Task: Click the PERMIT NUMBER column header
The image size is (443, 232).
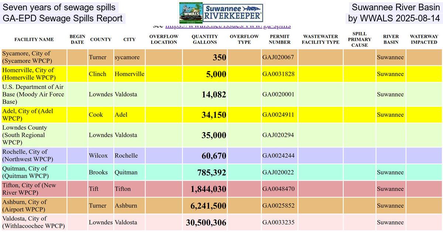Action: pyautogui.click(x=280, y=39)
